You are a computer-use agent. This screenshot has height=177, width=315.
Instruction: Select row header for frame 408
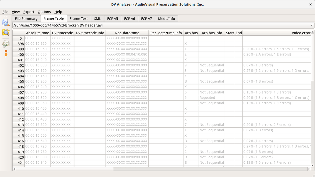pos(18,98)
